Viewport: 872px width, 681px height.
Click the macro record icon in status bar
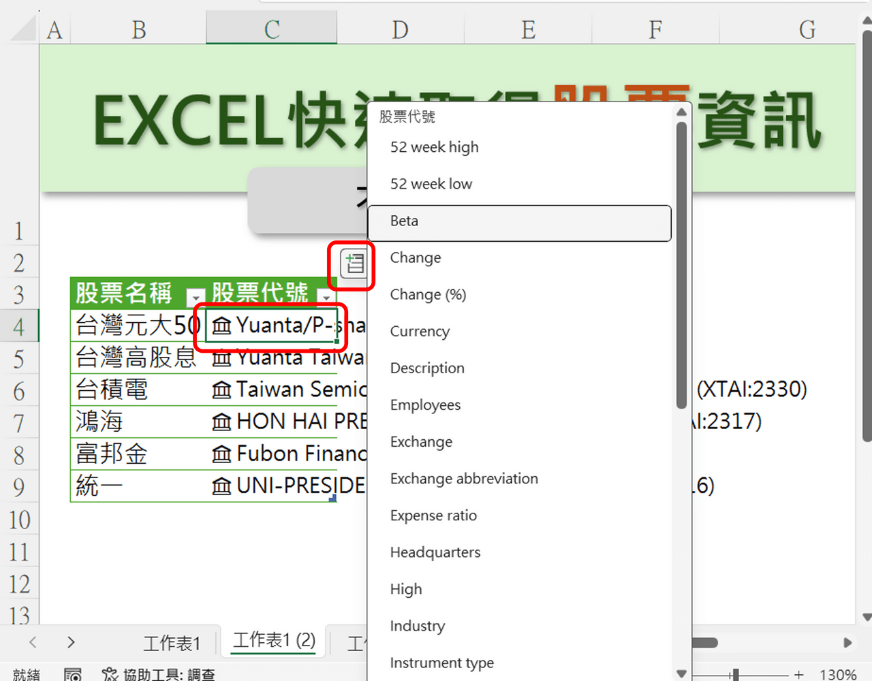(x=72, y=674)
